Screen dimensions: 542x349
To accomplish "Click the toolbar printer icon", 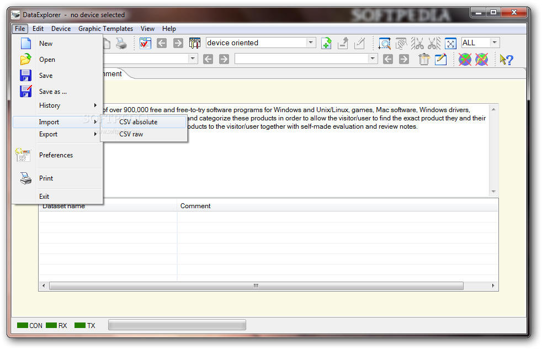I will pos(121,43).
